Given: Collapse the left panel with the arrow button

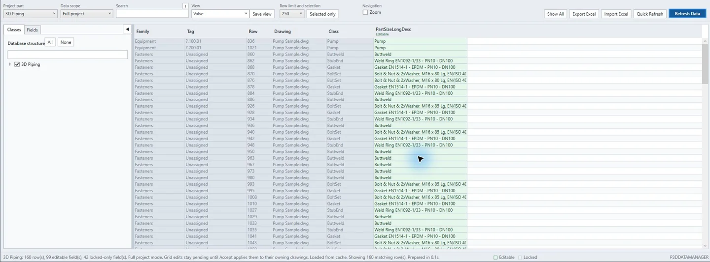Looking at the screenshot, I should (x=127, y=29).
